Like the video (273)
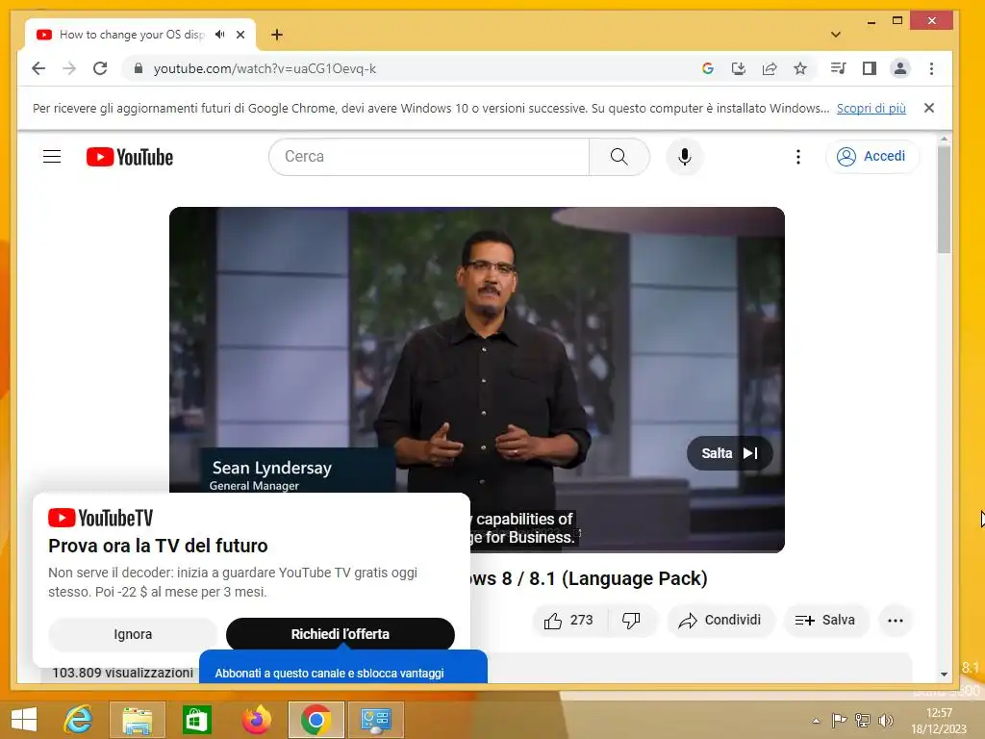The height and width of the screenshot is (739, 985). click(569, 621)
